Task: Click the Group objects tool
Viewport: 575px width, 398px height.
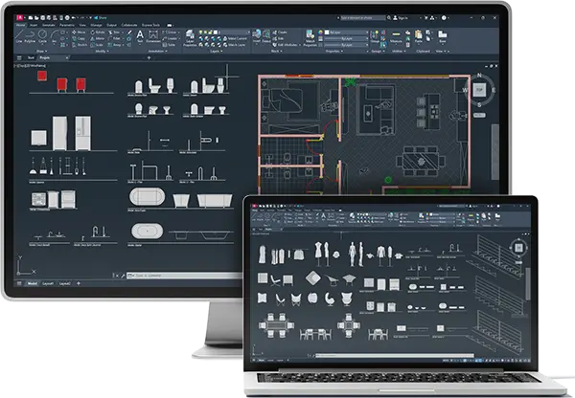Action: pos(375,37)
